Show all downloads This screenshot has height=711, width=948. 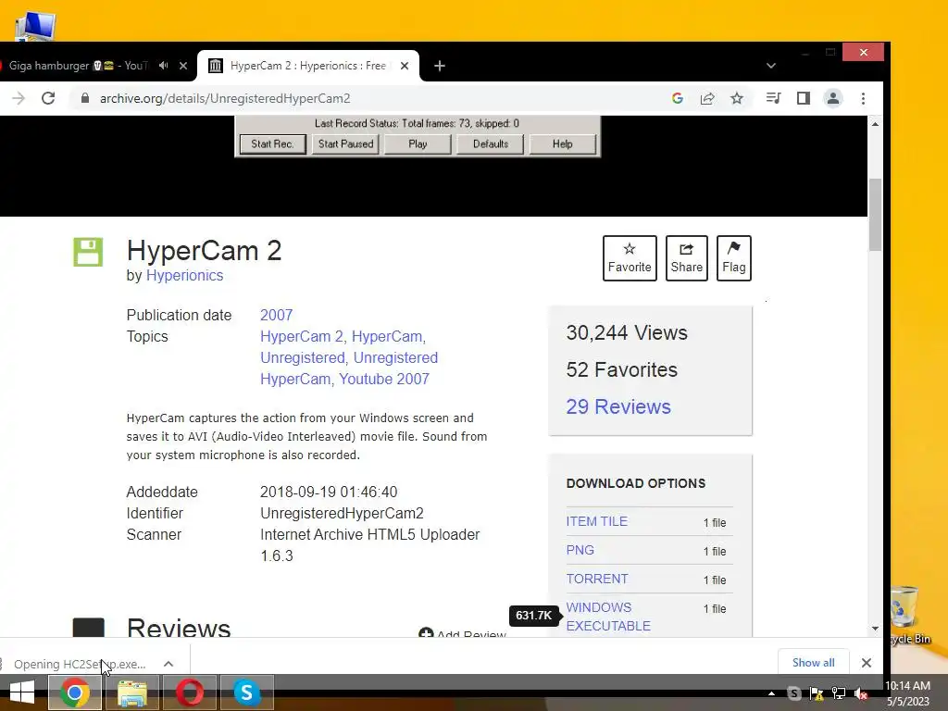click(x=813, y=663)
